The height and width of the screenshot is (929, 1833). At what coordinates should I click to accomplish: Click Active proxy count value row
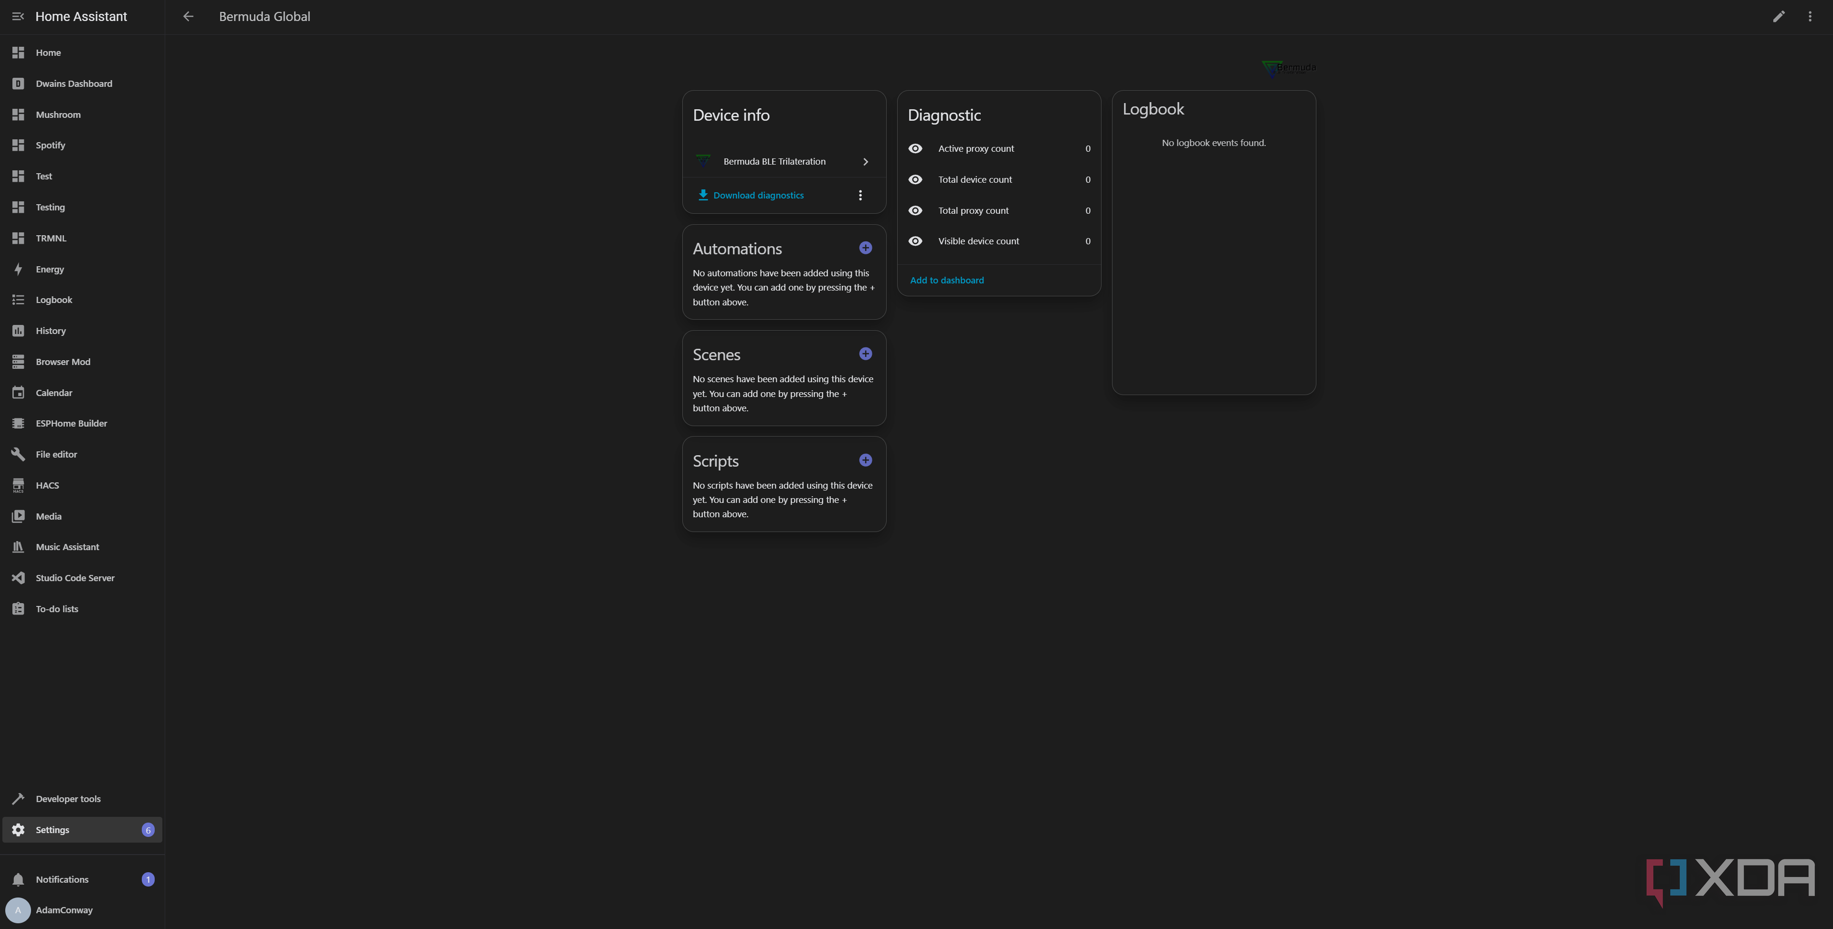coord(999,149)
